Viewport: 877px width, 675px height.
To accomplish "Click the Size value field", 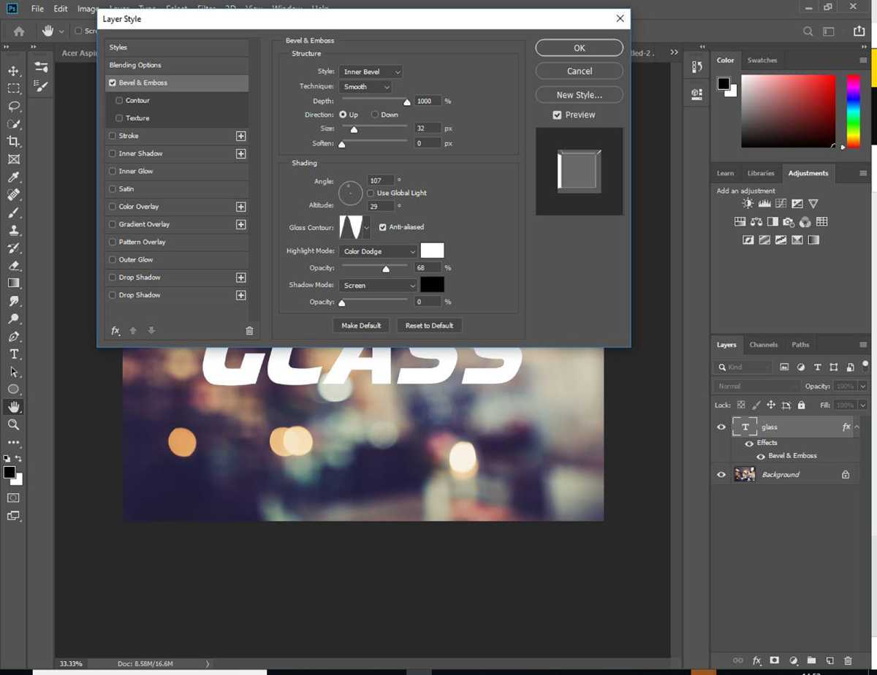I will coord(428,128).
